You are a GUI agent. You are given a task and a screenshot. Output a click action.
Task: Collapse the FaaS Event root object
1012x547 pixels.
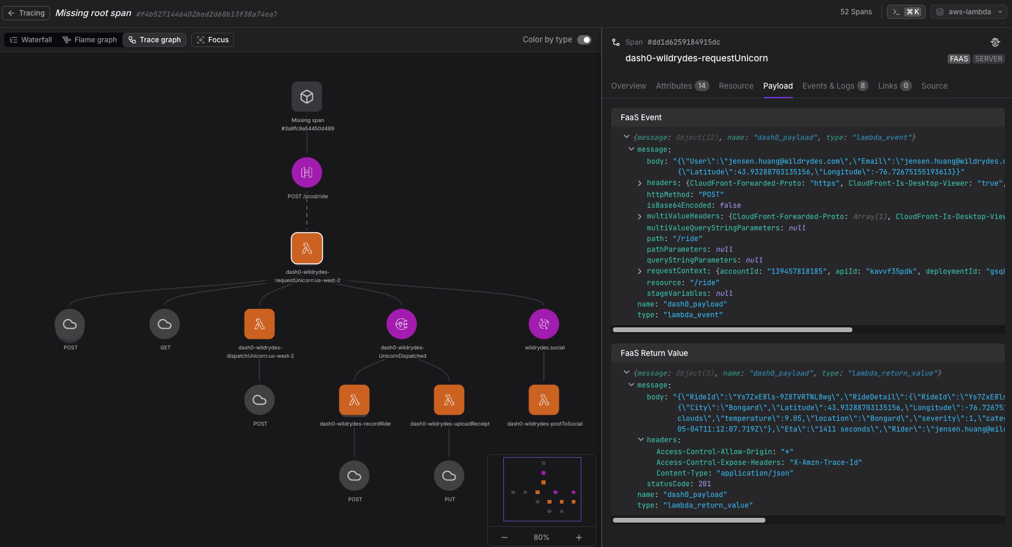coord(627,137)
